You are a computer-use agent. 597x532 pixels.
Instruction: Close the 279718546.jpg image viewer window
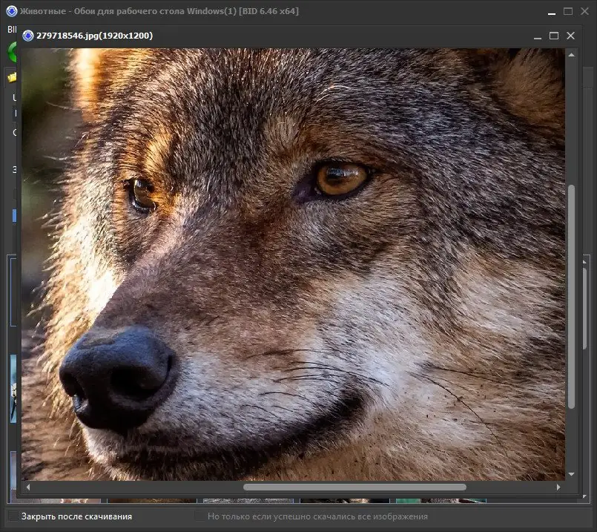point(570,36)
